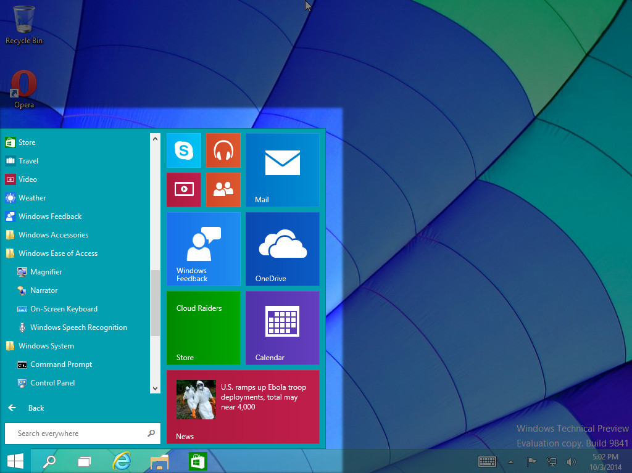Open Narrator from the list
The height and width of the screenshot is (473, 632).
pyautogui.click(x=77, y=290)
